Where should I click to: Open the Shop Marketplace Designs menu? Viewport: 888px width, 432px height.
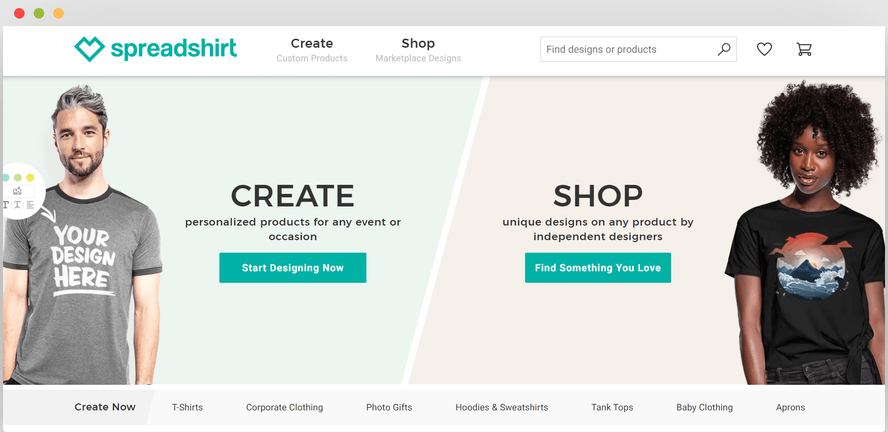point(418,50)
